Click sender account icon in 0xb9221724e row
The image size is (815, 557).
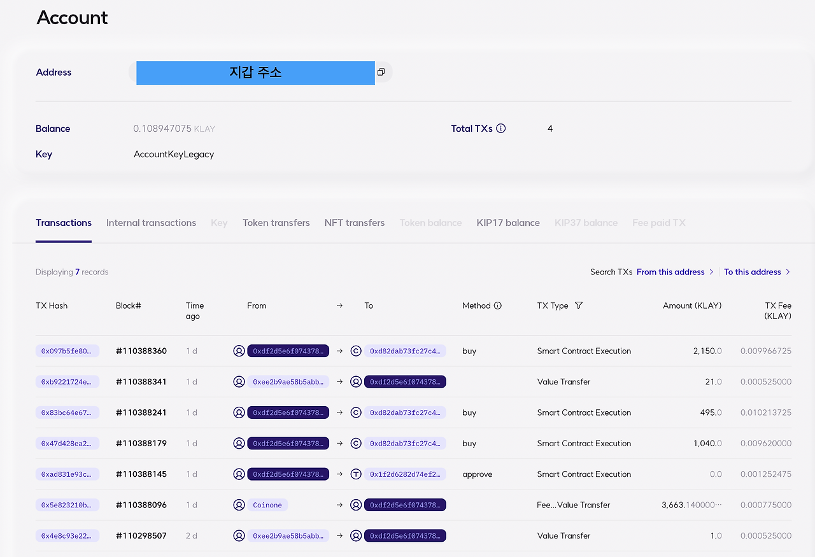[239, 382]
